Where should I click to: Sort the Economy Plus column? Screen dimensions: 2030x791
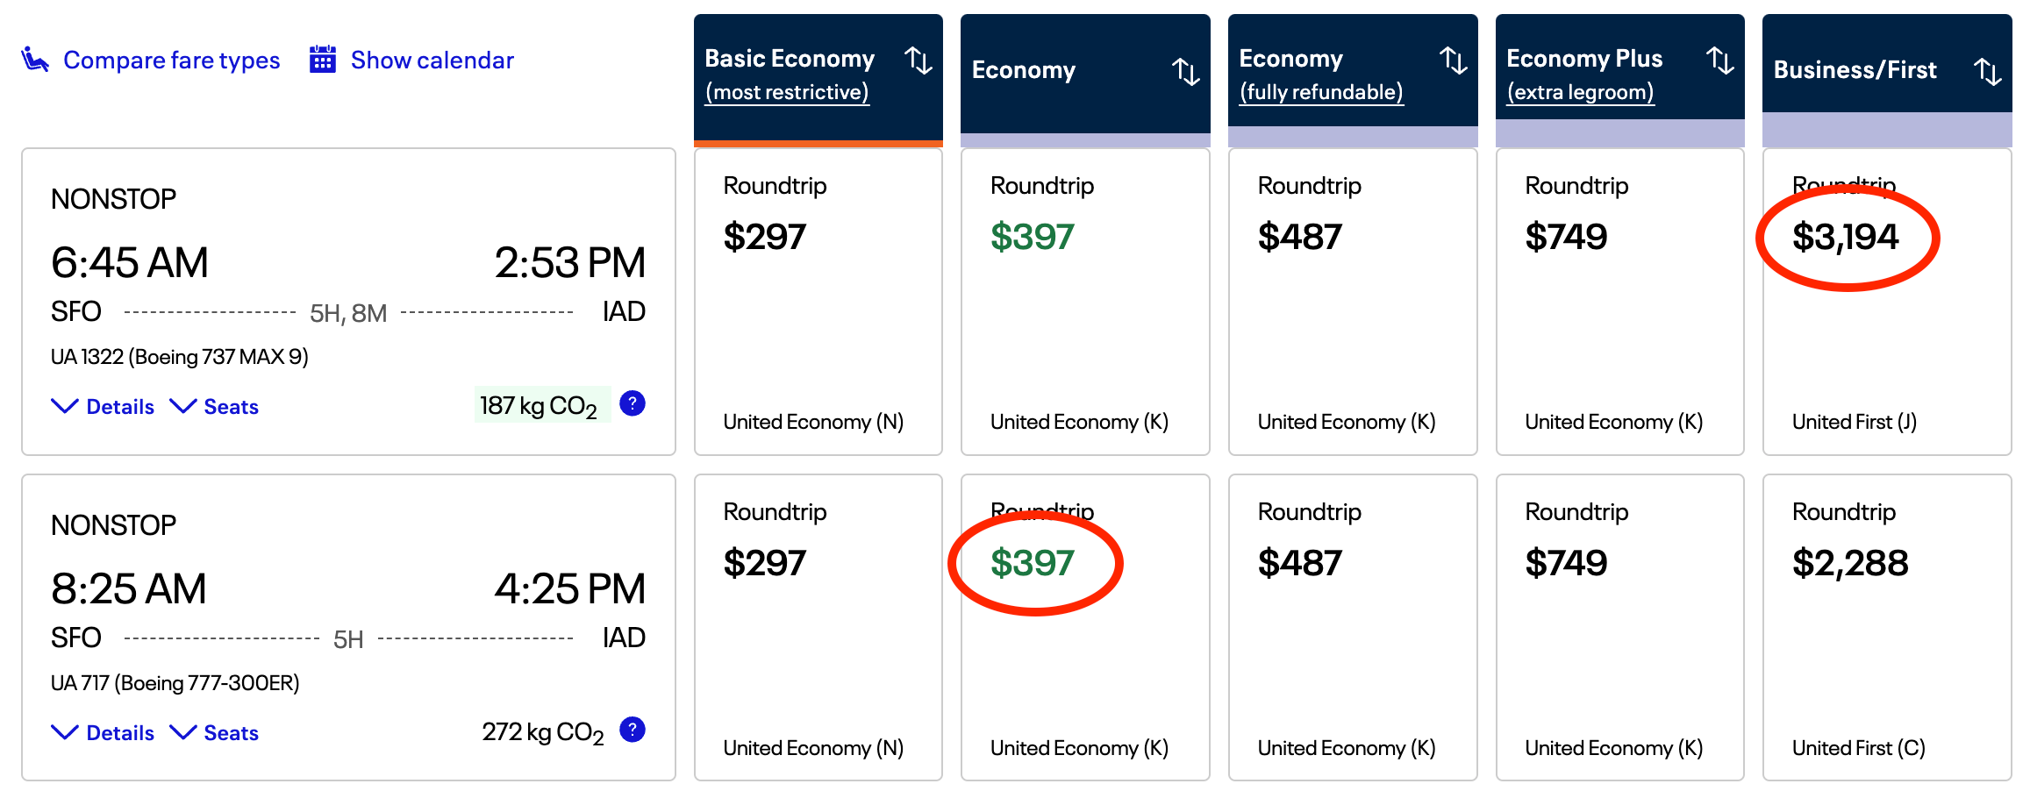coord(1721,60)
